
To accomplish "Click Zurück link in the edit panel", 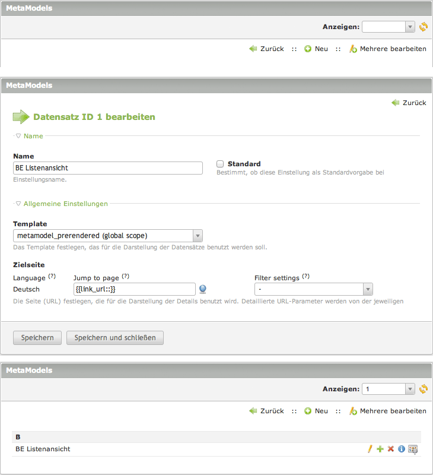I will pyautogui.click(x=409, y=103).
